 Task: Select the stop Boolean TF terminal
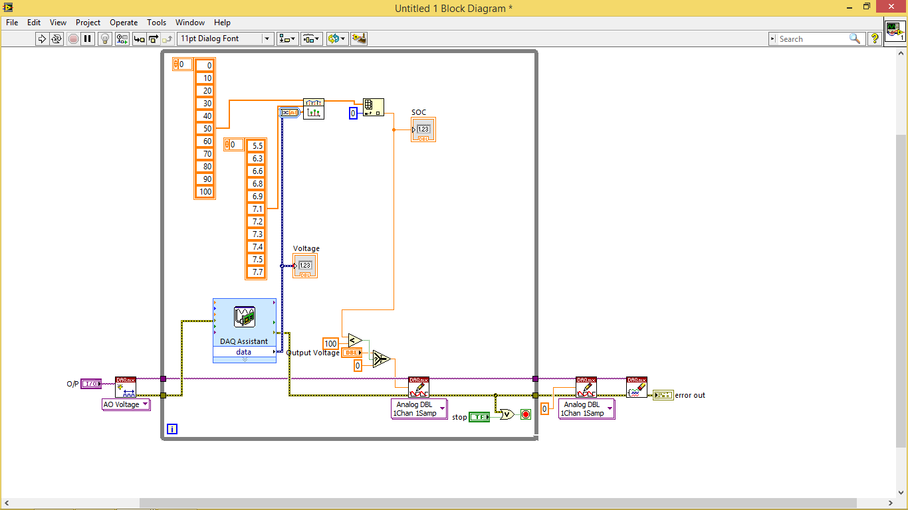(x=479, y=417)
